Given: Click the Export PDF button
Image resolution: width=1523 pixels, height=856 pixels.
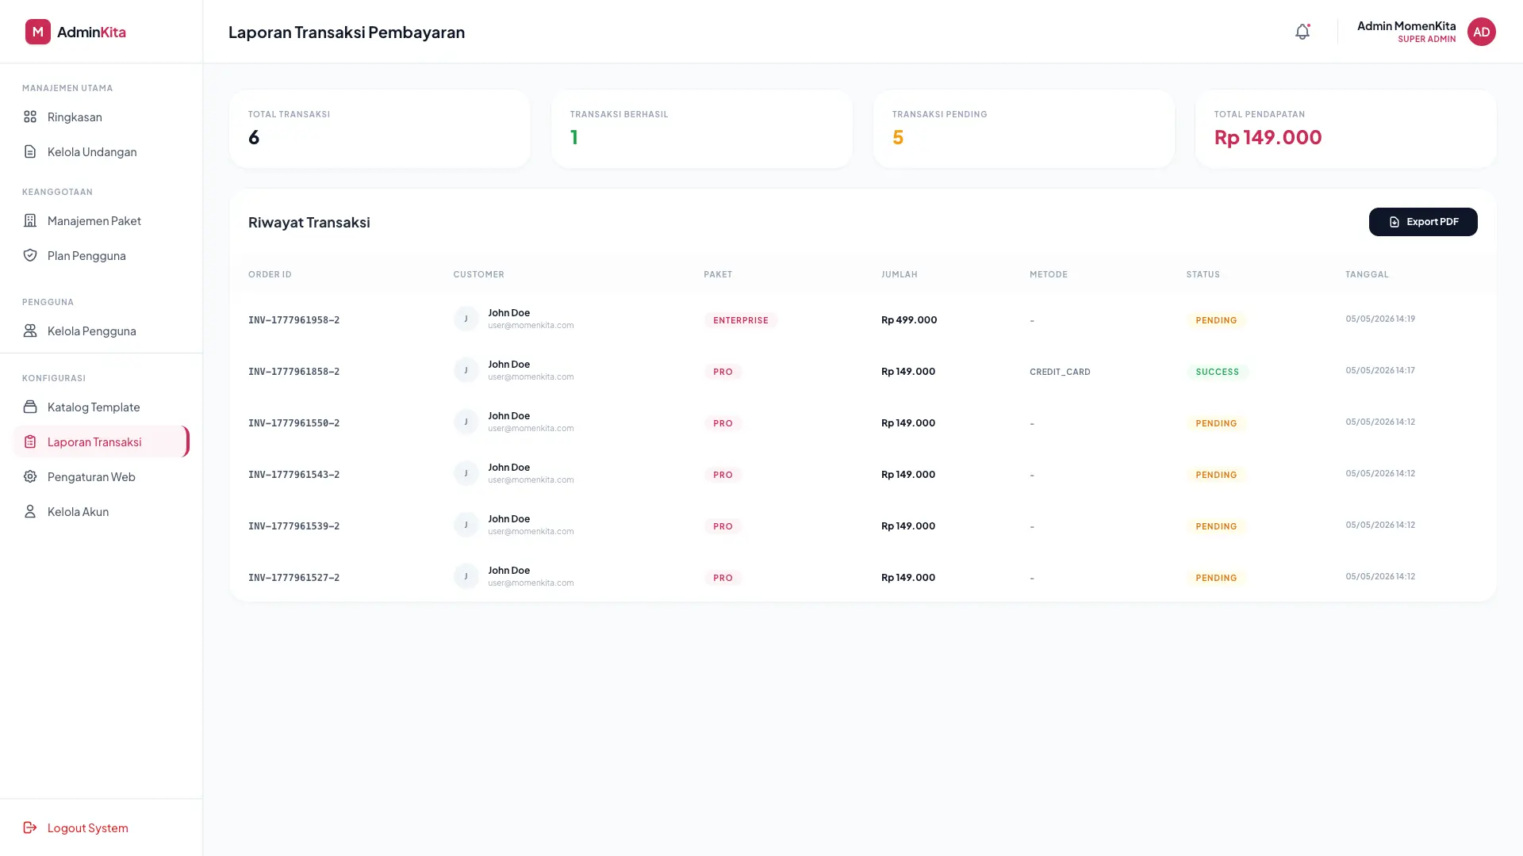Looking at the screenshot, I should coord(1423,222).
